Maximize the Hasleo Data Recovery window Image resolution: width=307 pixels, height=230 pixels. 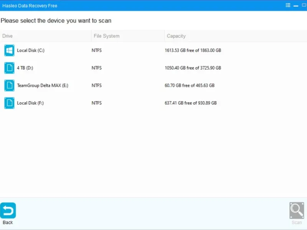point(304,5)
